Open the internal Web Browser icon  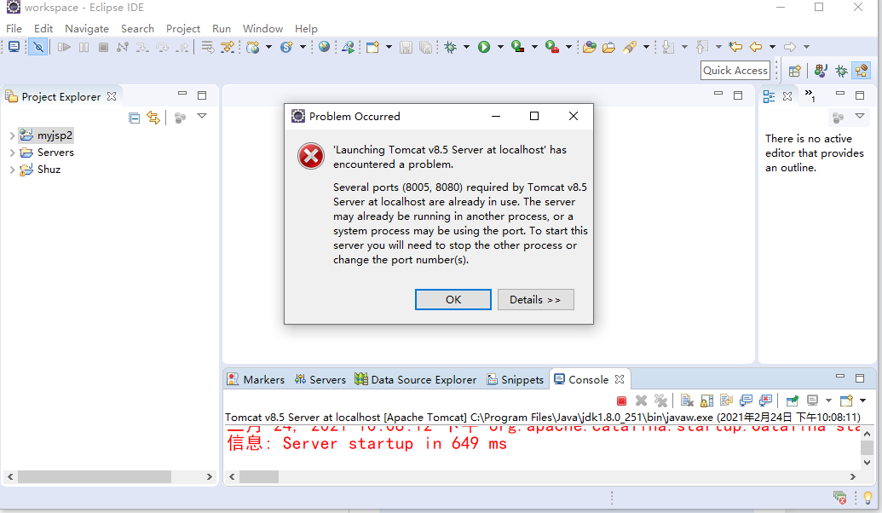(324, 47)
